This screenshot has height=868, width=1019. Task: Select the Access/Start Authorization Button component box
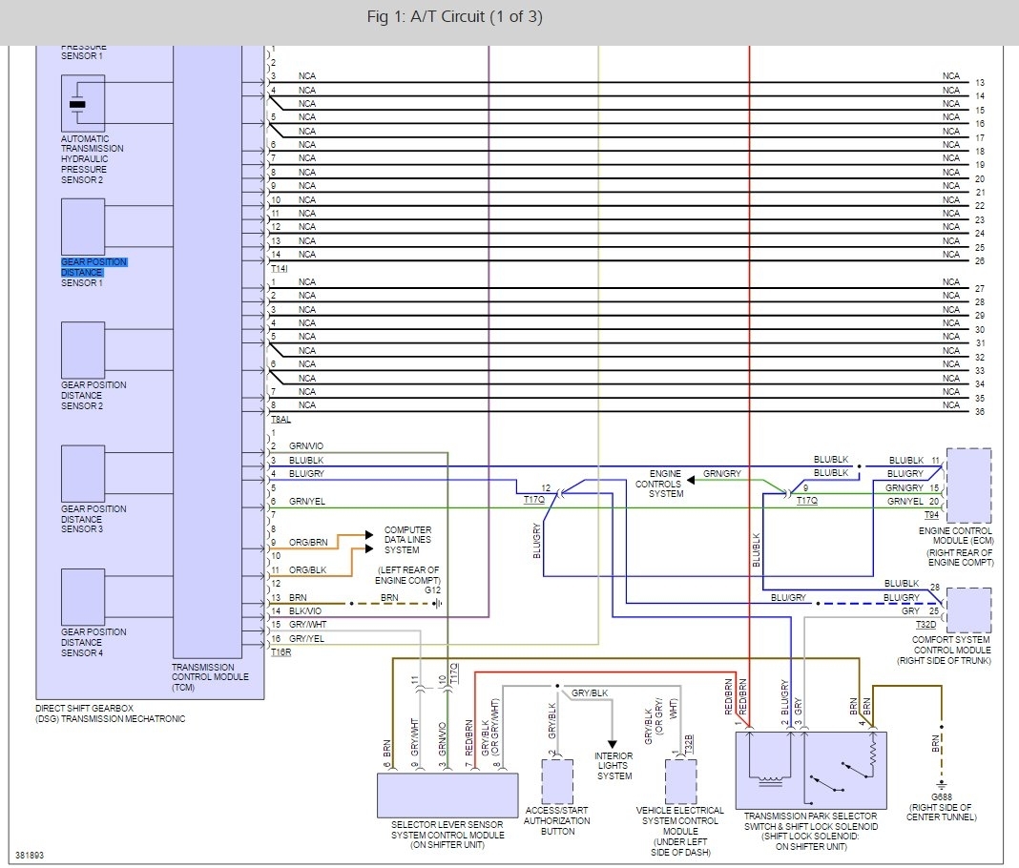click(x=557, y=782)
